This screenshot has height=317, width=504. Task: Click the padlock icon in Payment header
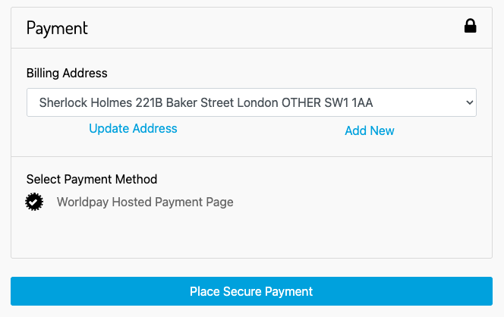pos(471,27)
